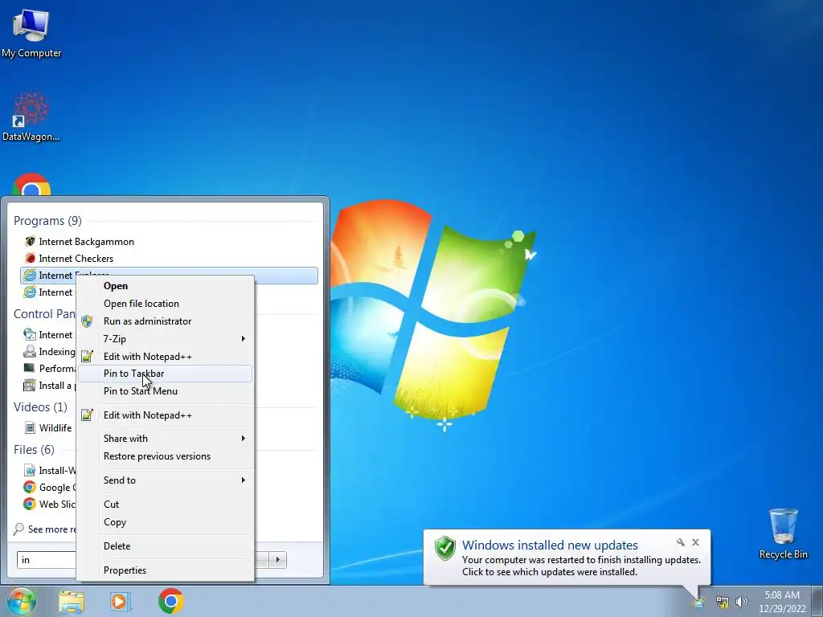The width and height of the screenshot is (823, 617).
Task: Choose Open file location
Action: (165, 304)
